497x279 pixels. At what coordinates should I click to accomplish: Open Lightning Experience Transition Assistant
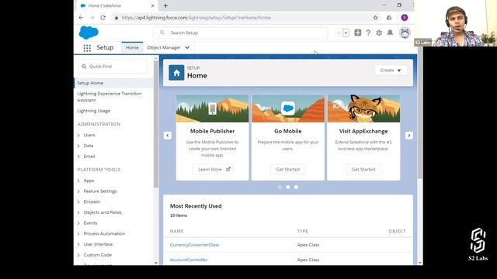[x=109, y=97]
